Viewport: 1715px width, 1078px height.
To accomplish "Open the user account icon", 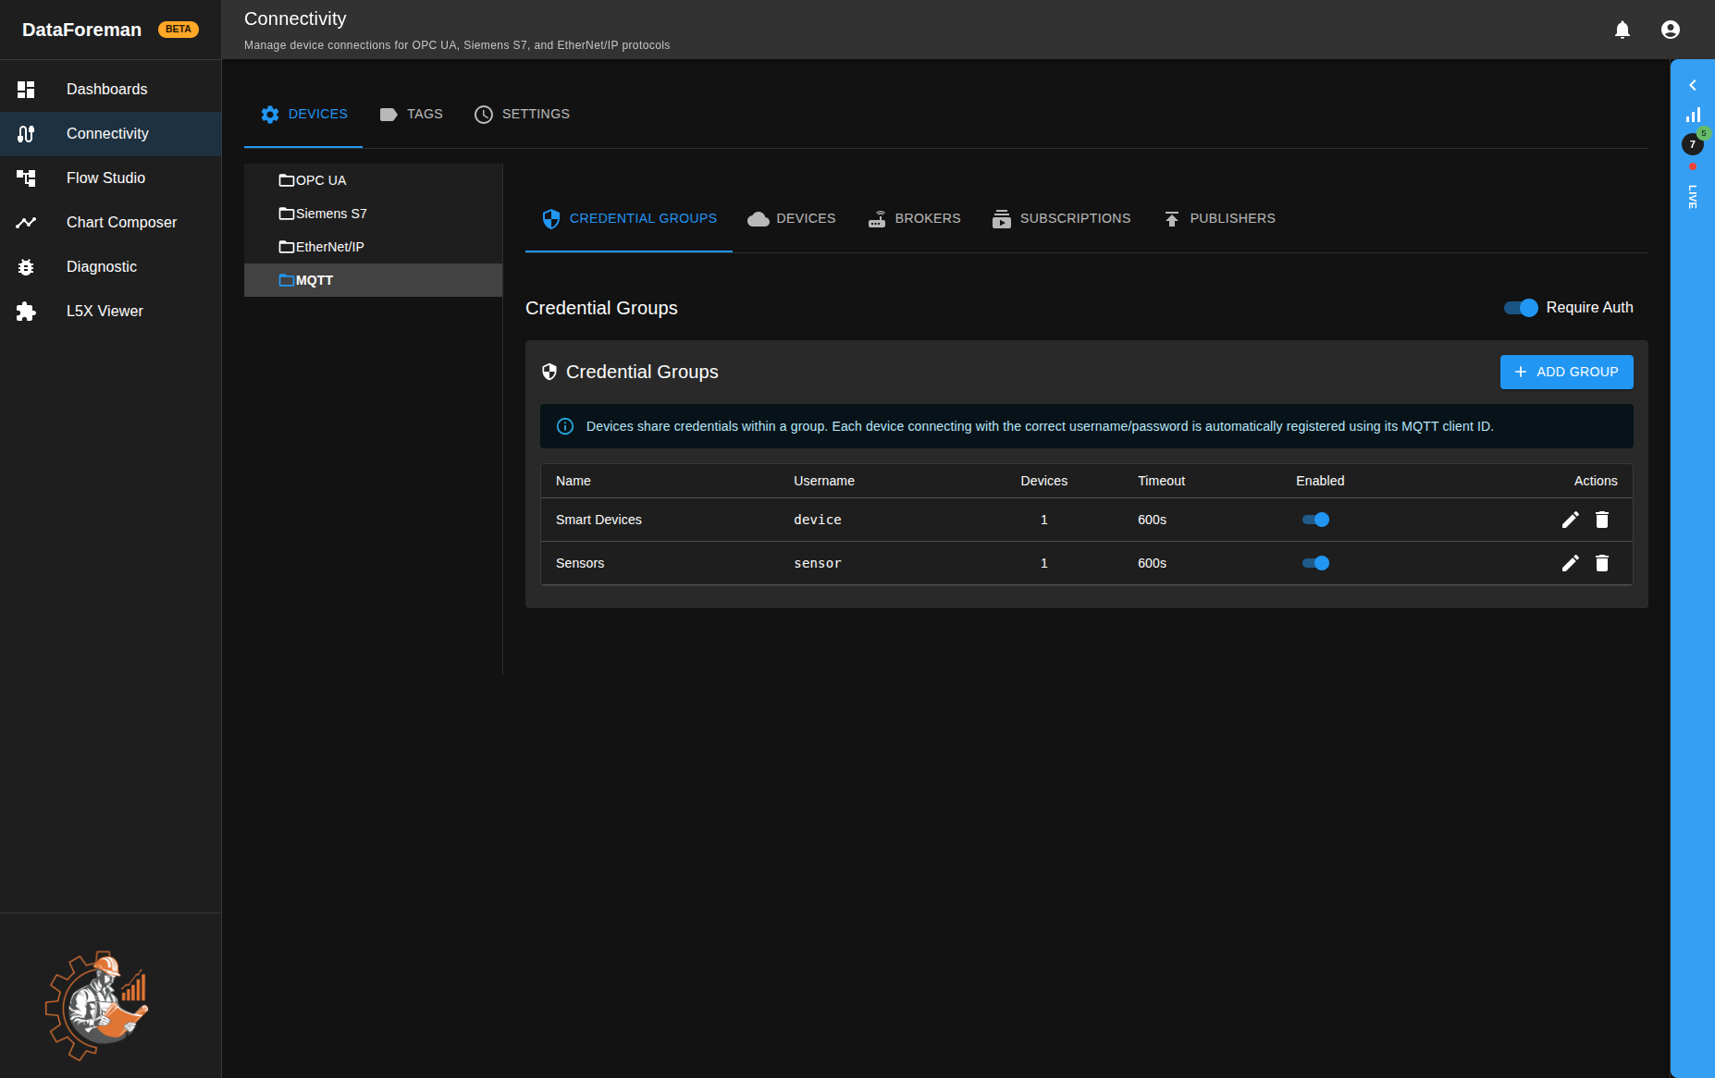I will tap(1670, 29).
